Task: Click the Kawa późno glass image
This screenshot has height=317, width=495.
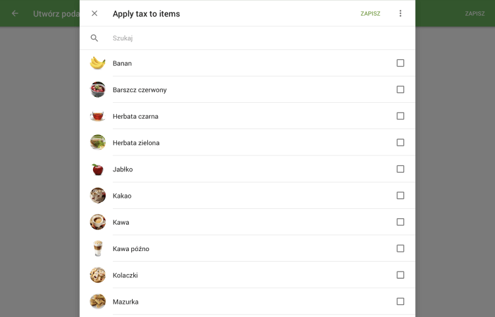Action: click(x=98, y=248)
